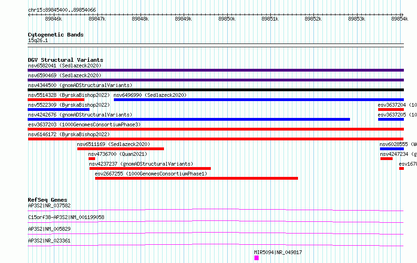Click nsv4237237 gnomADStructuralVariants label
This screenshot has height=263, width=417.
[x=141, y=164]
